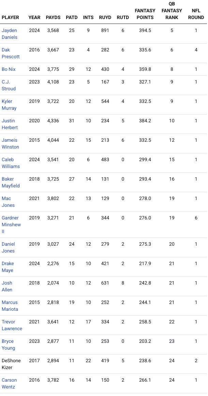The image size is (208, 396).
Task: Click the Dak Prescott link
Action: [x=11, y=53]
